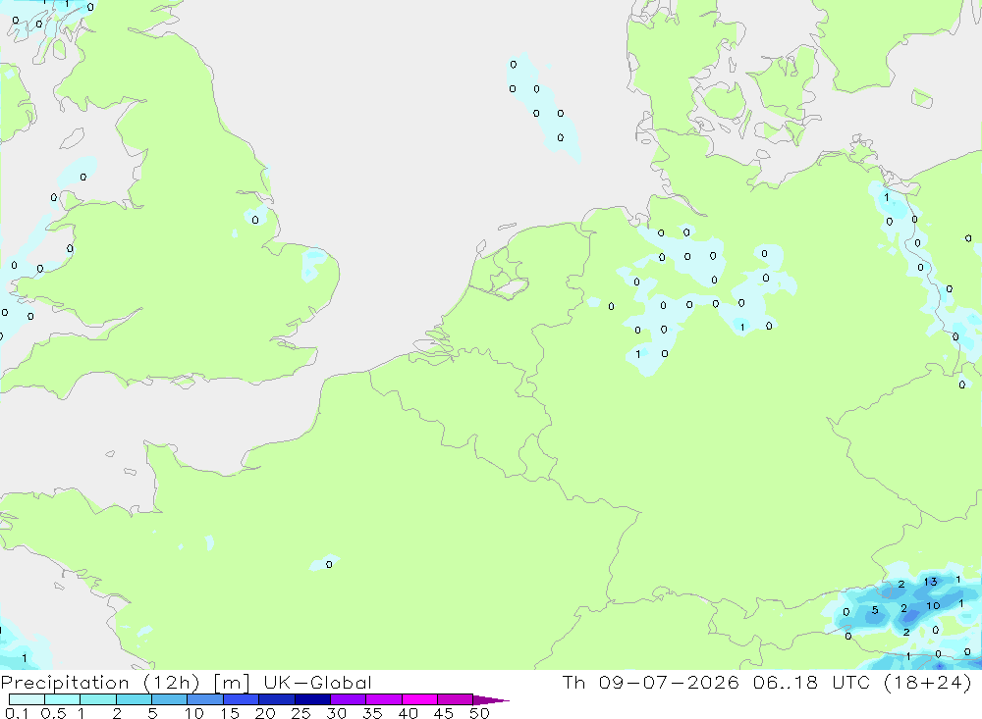Click the date "09-07-2026"
Image resolution: width=982 pixels, height=719 pixels.
click(x=668, y=682)
